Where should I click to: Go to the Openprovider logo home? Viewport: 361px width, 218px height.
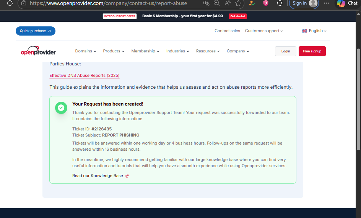point(38,51)
